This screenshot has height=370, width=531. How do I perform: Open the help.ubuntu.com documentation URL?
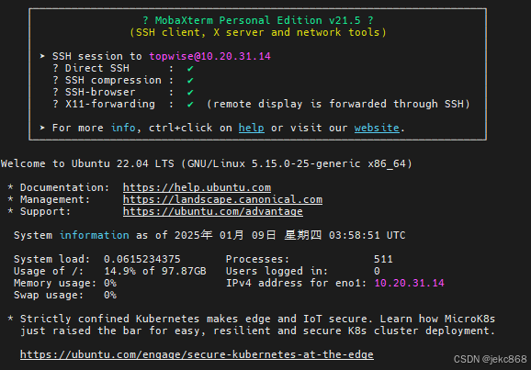[197, 187]
